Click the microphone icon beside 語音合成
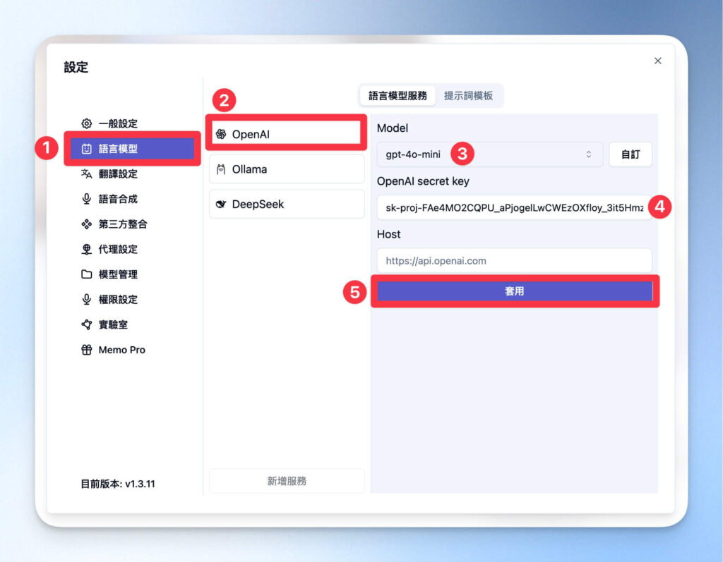 click(86, 199)
